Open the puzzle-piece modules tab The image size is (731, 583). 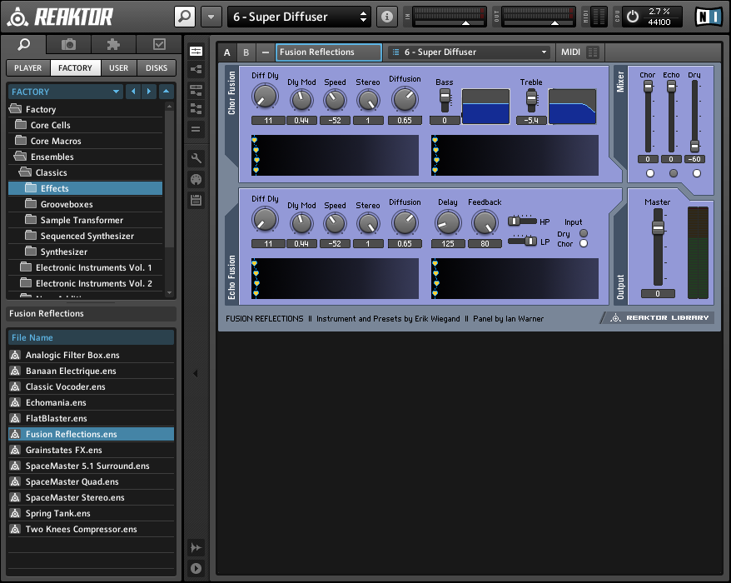113,45
